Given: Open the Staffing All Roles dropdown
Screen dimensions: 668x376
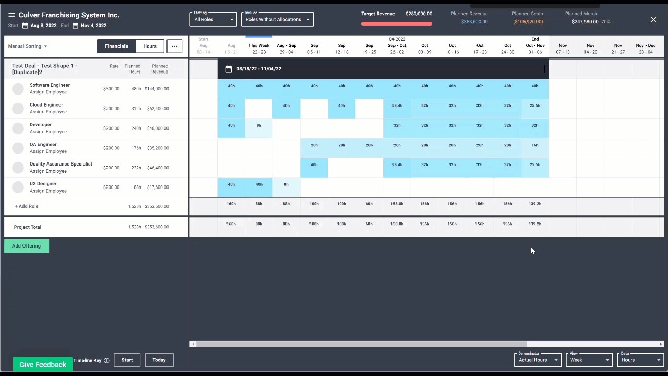Looking at the screenshot, I should click(x=213, y=19).
